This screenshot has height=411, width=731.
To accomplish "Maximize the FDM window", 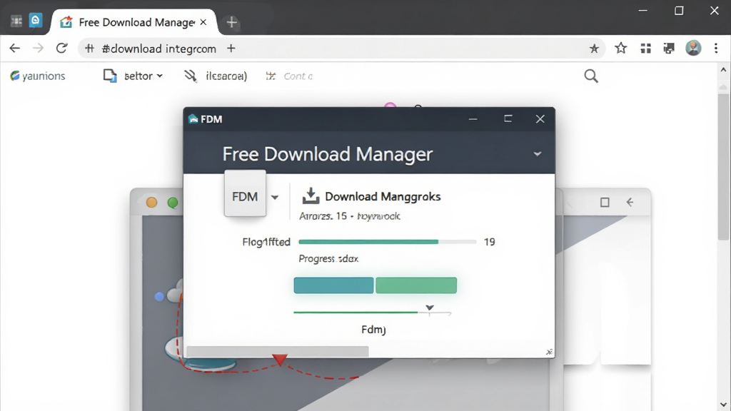I will coord(508,119).
